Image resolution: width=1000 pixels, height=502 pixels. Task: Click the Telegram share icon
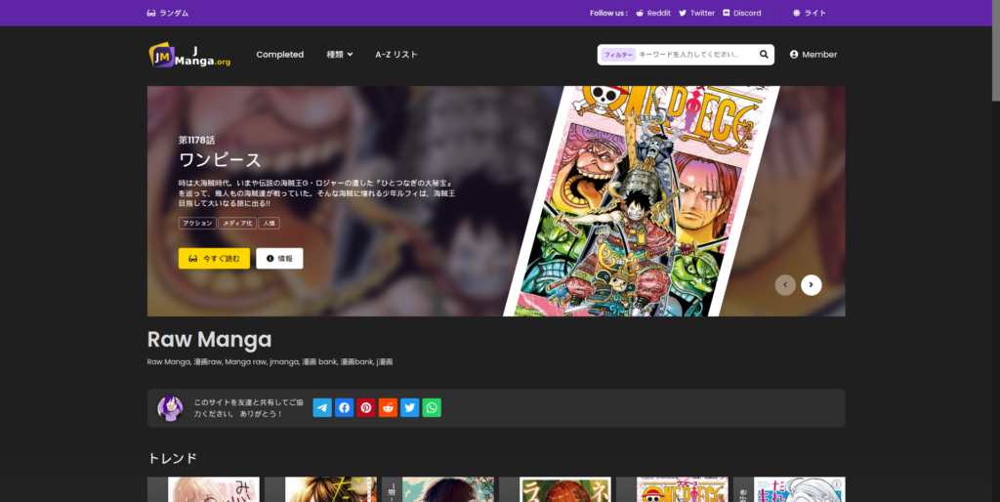322,408
